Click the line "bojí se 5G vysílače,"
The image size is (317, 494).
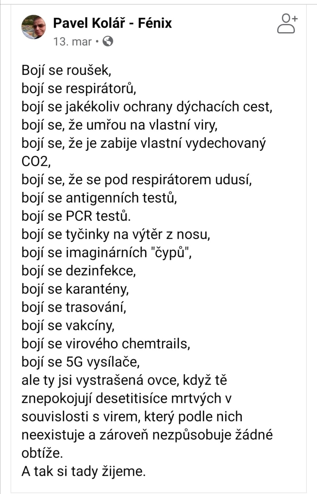(x=80, y=362)
